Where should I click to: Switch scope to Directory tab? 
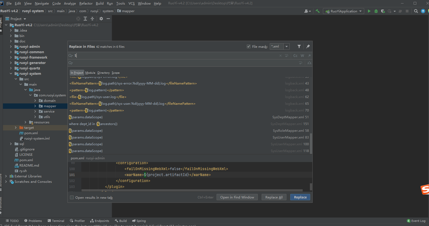tap(103, 73)
